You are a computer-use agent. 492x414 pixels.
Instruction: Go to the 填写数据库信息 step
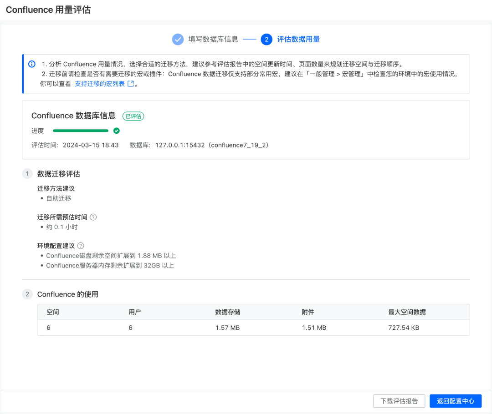point(213,39)
